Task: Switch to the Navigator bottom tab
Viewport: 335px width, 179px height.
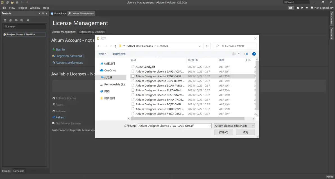Action: pyautogui.click(x=19, y=171)
